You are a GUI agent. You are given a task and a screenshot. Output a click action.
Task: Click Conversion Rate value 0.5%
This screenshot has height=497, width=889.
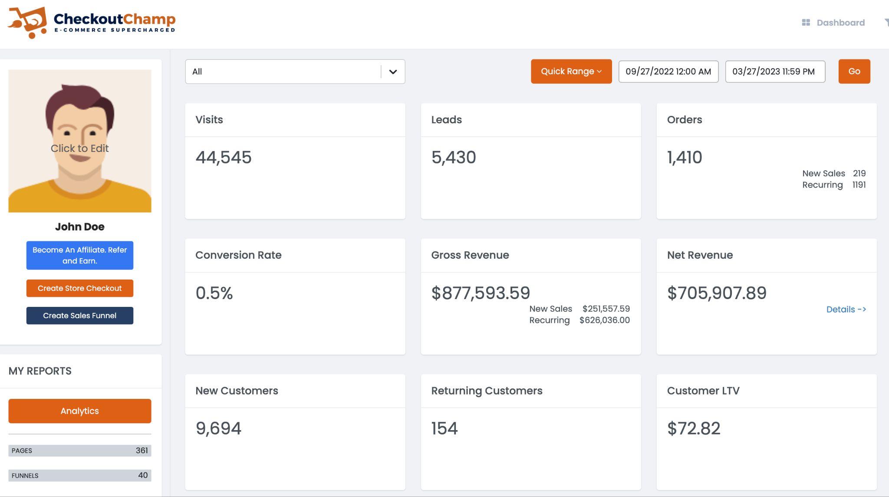(x=214, y=293)
